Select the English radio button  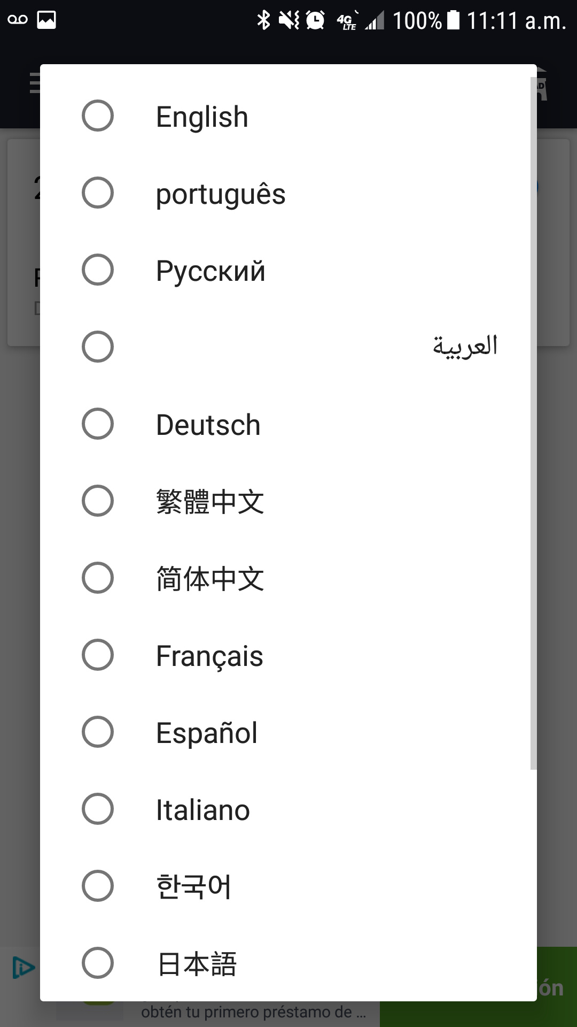click(98, 116)
